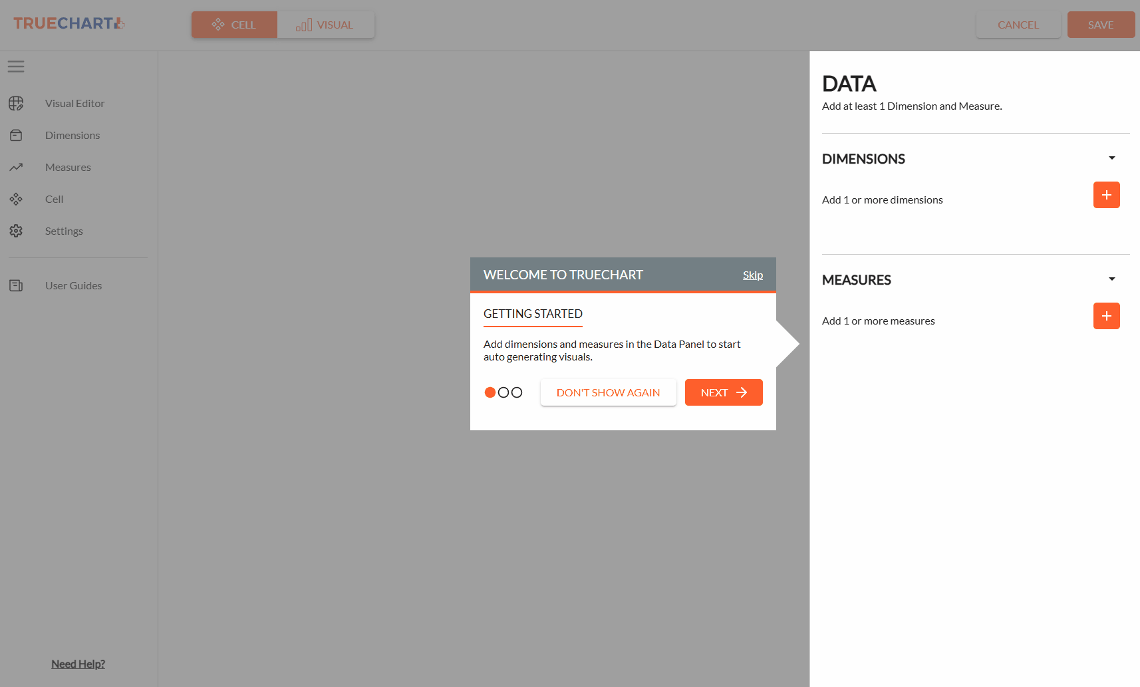The height and width of the screenshot is (687, 1140).
Task: Click 'Add 1 or more measures' text
Action: (878, 321)
